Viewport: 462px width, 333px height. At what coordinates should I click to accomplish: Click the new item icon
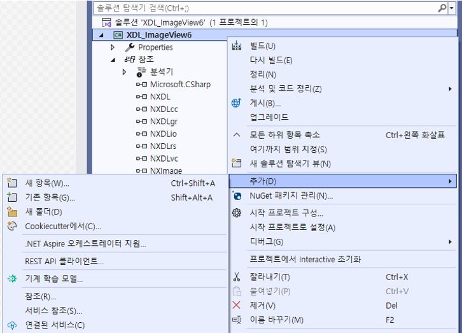pos(12,183)
